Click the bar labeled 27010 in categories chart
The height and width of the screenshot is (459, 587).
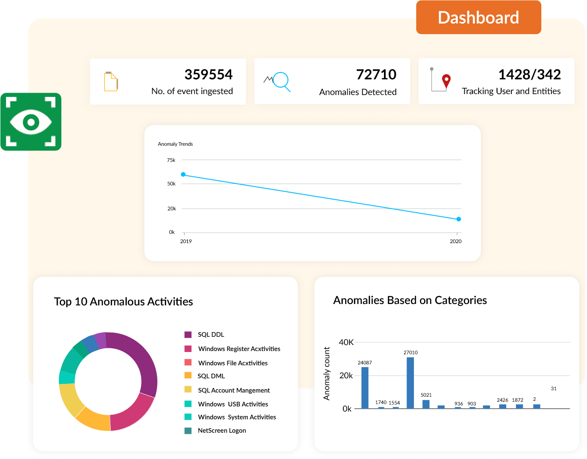point(411,382)
